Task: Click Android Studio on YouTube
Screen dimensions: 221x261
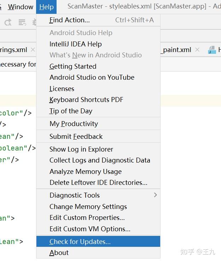Action: coord(92,77)
